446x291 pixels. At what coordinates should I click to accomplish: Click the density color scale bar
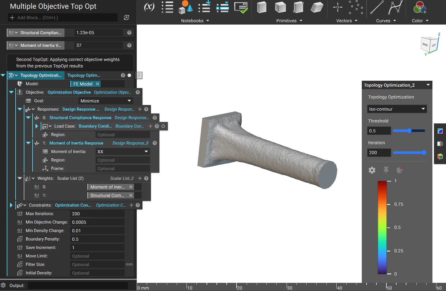click(x=382, y=227)
